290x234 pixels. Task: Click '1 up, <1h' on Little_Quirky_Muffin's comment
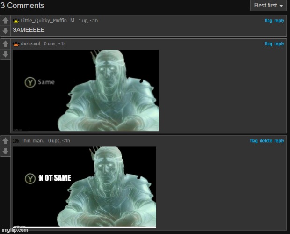point(88,21)
